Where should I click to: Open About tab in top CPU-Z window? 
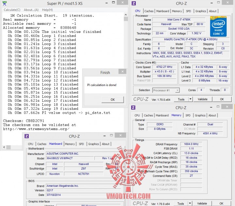pyautogui.click(x=212, y=11)
